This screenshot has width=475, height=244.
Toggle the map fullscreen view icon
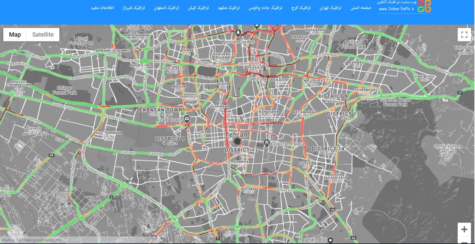[464, 35]
